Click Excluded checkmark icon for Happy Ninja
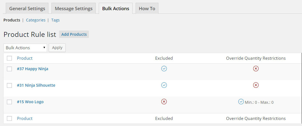The image size is (302, 126). (x=164, y=69)
